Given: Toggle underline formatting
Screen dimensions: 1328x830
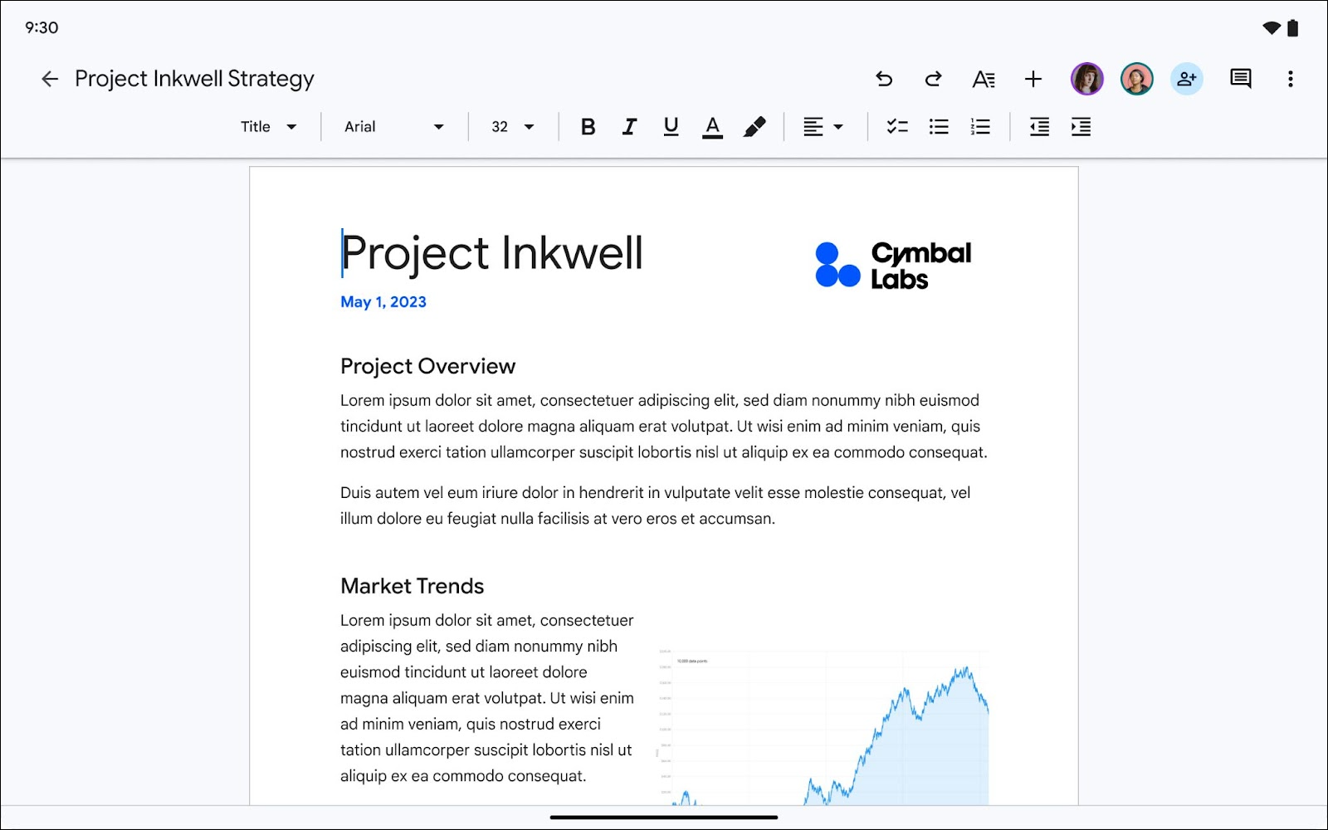Looking at the screenshot, I should (x=670, y=126).
